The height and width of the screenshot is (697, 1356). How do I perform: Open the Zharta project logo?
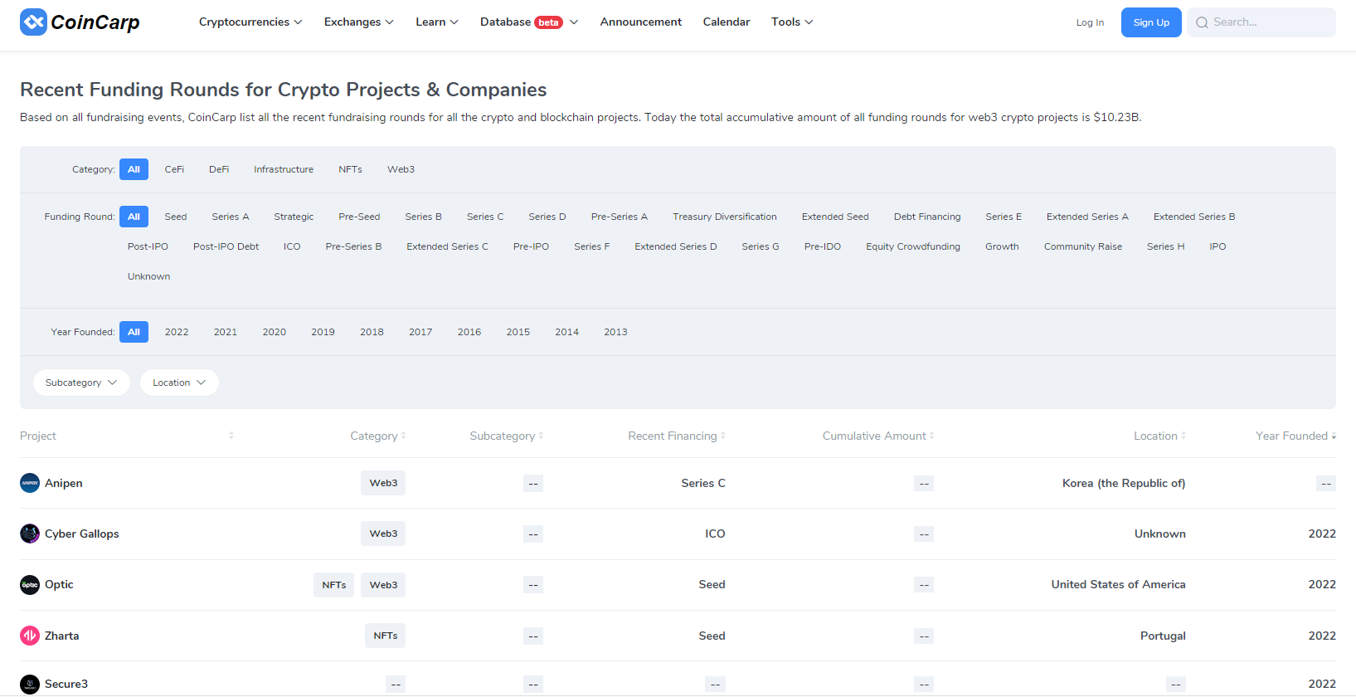click(x=30, y=636)
